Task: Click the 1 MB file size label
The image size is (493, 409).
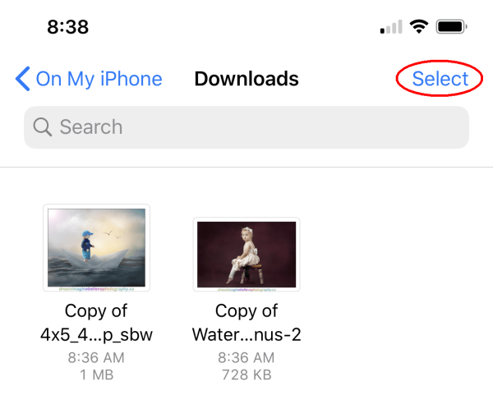Action: coord(97,375)
